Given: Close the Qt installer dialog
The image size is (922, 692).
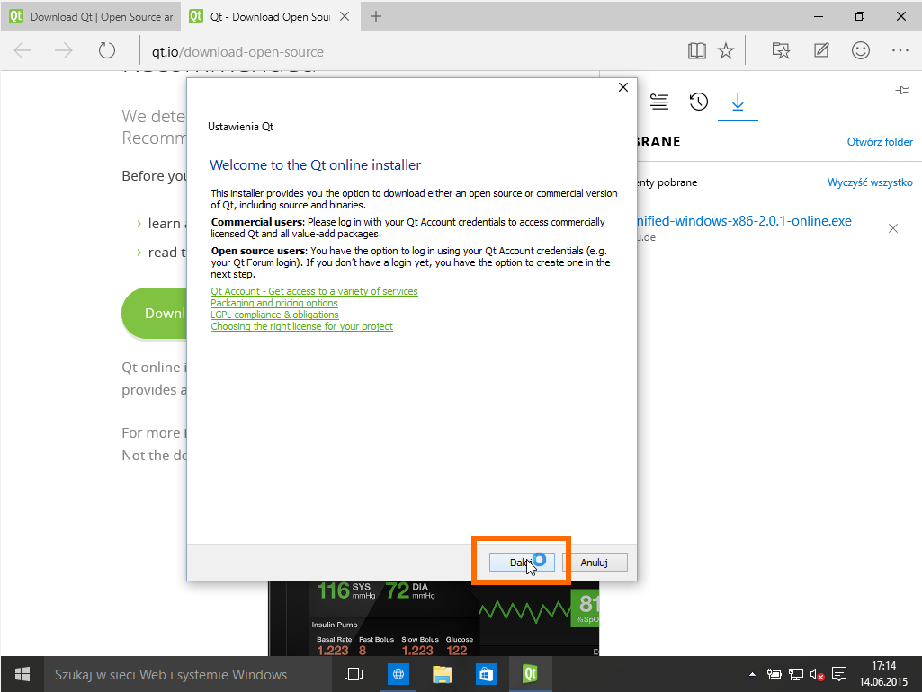Looking at the screenshot, I should pyautogui.click(x=623, y=87).
